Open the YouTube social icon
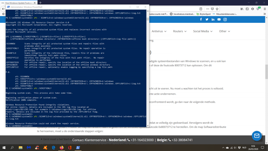 219,20
